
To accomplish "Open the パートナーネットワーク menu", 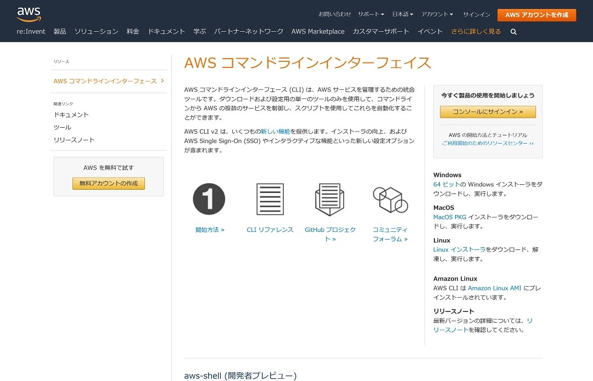I will click(x=249, y=32).
